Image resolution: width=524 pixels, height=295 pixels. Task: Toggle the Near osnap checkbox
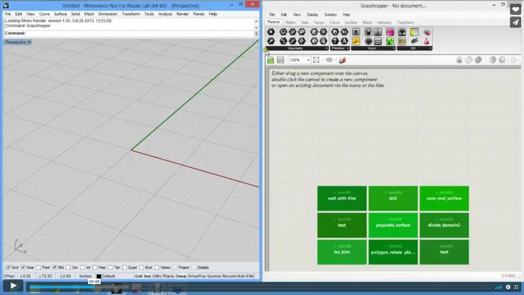[23, 267]
